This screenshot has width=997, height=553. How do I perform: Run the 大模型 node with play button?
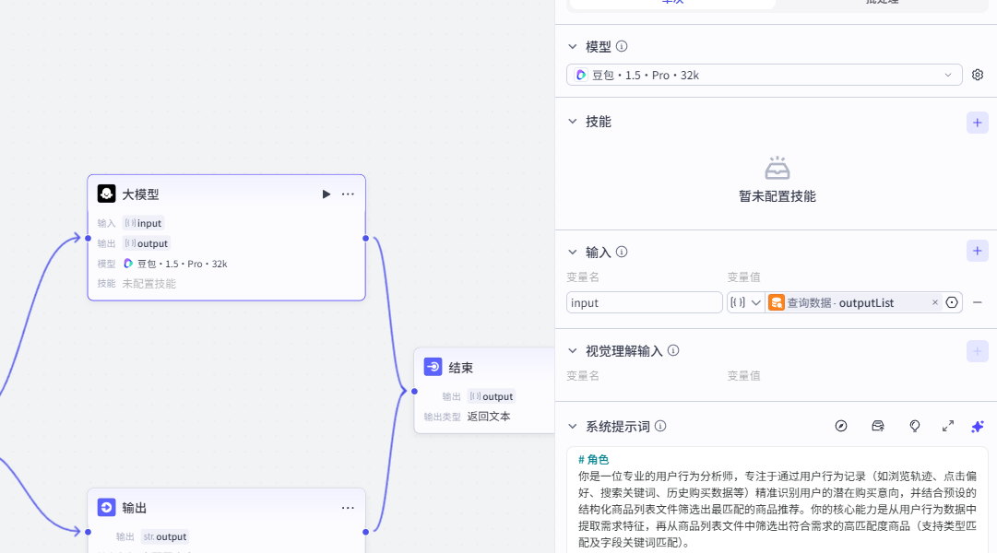pyautogui.click(x=326, y=194)
